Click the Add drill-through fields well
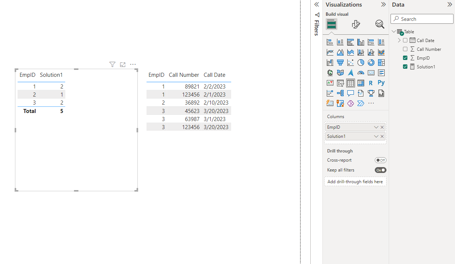The width and height of the screenshot is (455, 264). [355, 182]
